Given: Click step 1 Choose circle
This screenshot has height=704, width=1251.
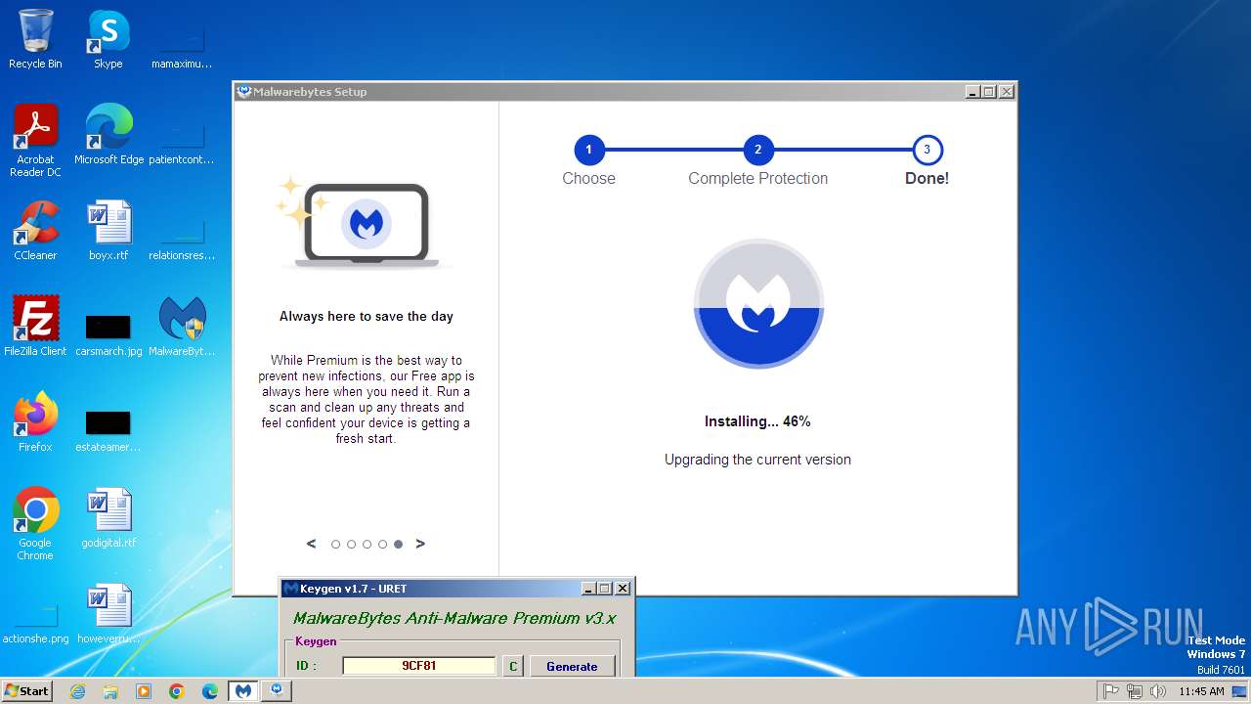Looking at the screenshot, I should coord(588,150).
